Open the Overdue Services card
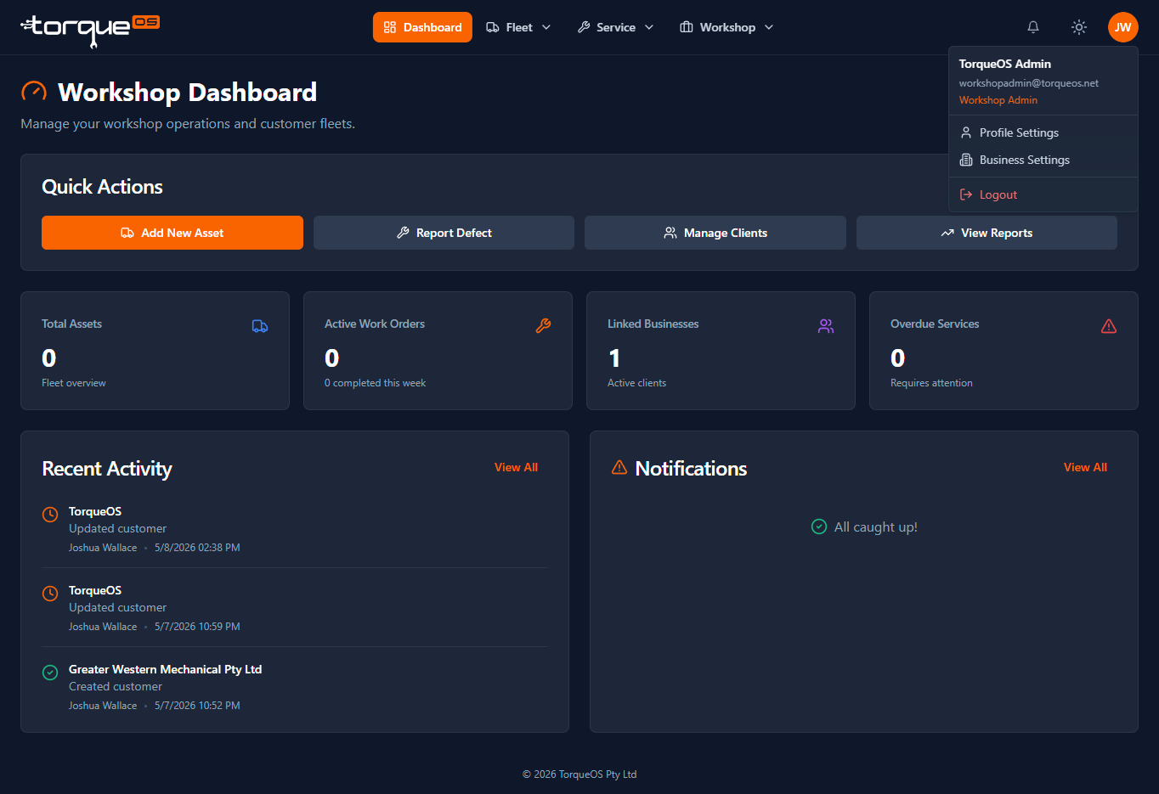Screen dimensions: 1159x794 click(1004, 351)
